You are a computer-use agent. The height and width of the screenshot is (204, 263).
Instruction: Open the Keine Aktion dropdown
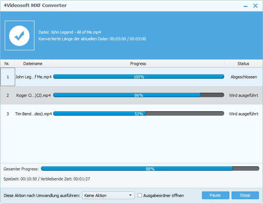[x=109, y=195]
